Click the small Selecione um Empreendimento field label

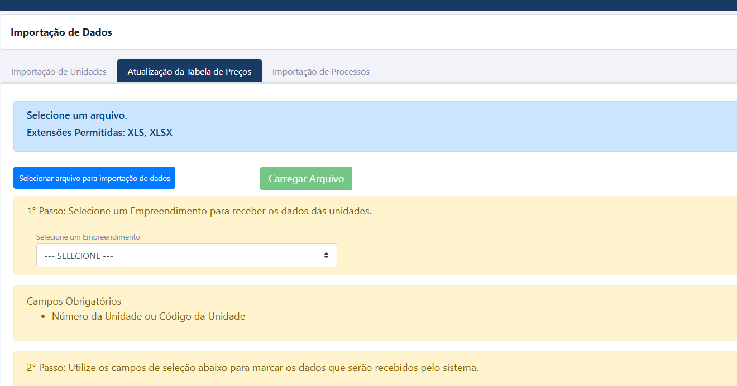point(88,237)
